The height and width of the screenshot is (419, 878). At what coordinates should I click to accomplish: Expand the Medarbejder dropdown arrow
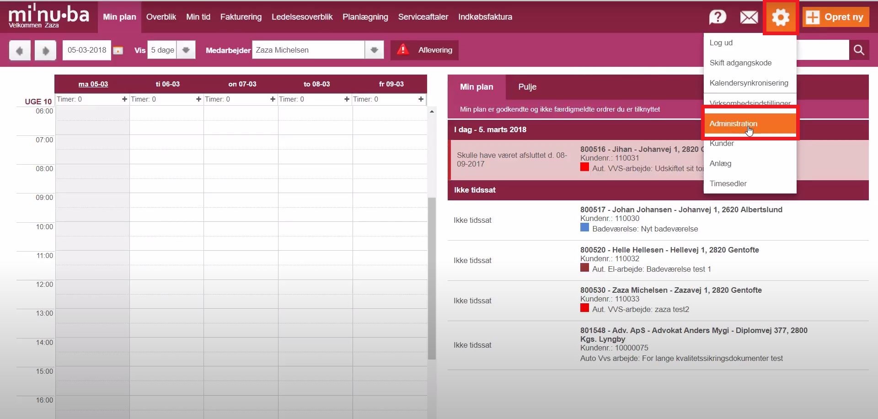click(x=374, y=50)
